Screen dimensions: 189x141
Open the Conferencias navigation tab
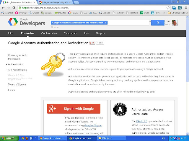click(49, 33)
